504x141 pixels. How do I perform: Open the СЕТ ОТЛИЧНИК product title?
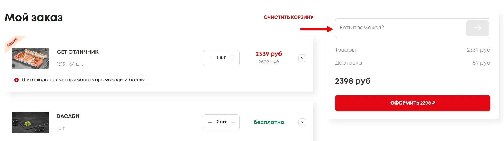coord(78,52)
